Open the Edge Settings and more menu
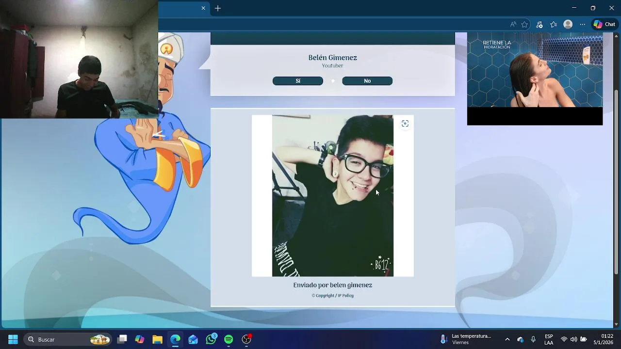The height and width of the screenshot is (349, 621). coord(583,24)
